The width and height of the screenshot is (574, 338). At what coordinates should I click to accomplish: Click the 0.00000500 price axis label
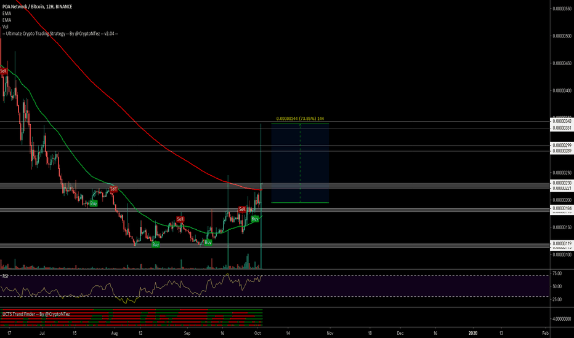pos(562,36)
